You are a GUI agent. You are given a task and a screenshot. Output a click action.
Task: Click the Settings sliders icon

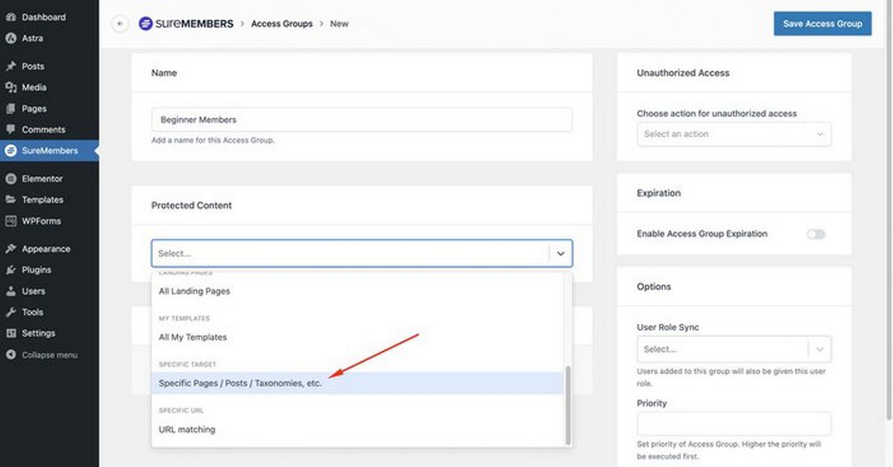(11, 333)
